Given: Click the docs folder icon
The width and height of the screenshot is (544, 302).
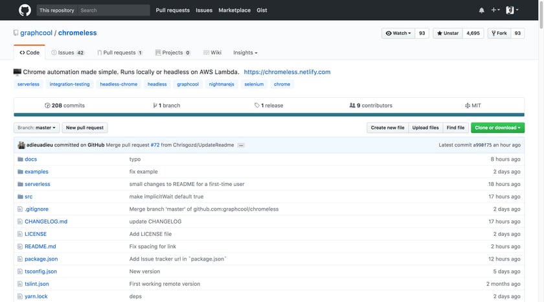Looking at the screenshot, I should click(x=20, y=159).
